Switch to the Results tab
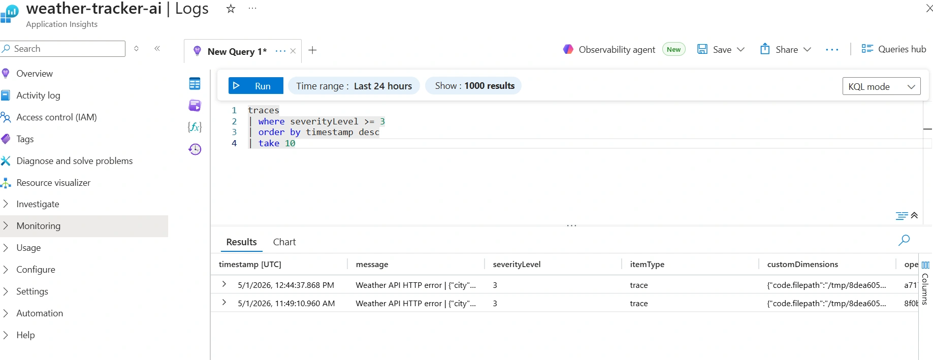The height and width of the screenshot is (360, 933). [242, 242]
